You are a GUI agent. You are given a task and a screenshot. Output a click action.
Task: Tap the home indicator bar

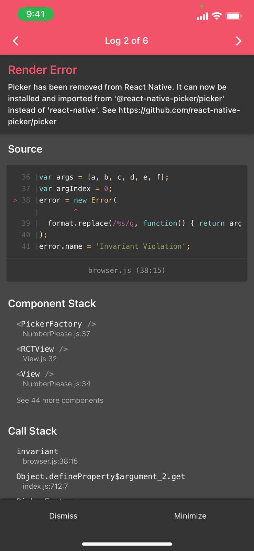tap(127, 544)
